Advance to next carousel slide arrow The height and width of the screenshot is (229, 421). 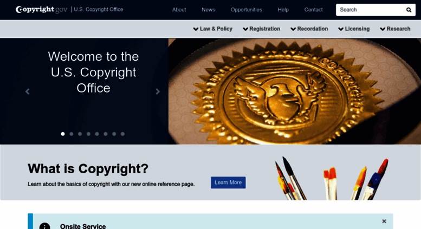158,91
